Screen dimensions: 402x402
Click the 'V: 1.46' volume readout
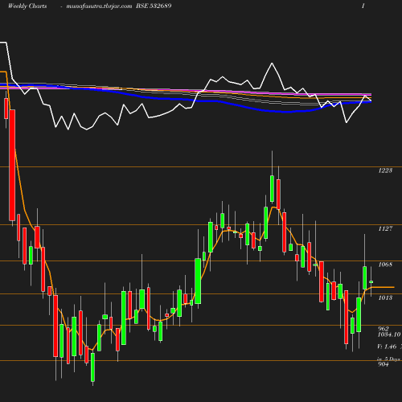(387, 347)
